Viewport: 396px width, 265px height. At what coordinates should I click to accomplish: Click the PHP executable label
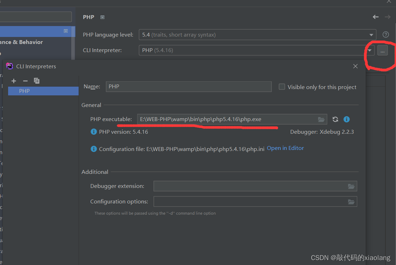tap(111, 119)
